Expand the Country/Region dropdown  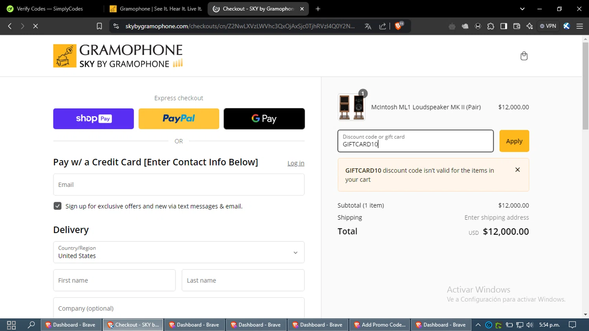(179, 252)
